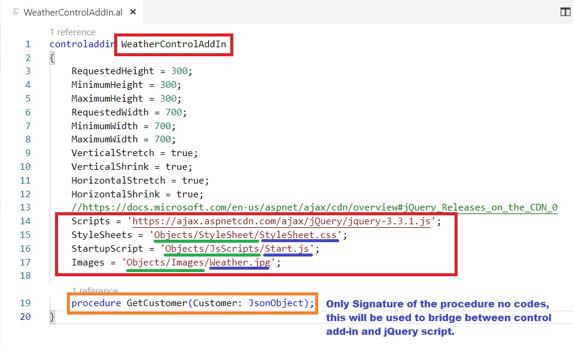The height and width of the screenshot is (348, 573).
Task: Select the WeatherControlAddIn.al tab title
Action: pyautogui.click(x=73, y=13)
